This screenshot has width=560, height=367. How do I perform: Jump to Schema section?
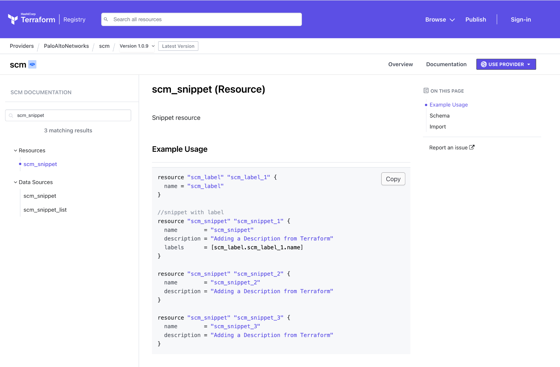(x=439, y=116)
